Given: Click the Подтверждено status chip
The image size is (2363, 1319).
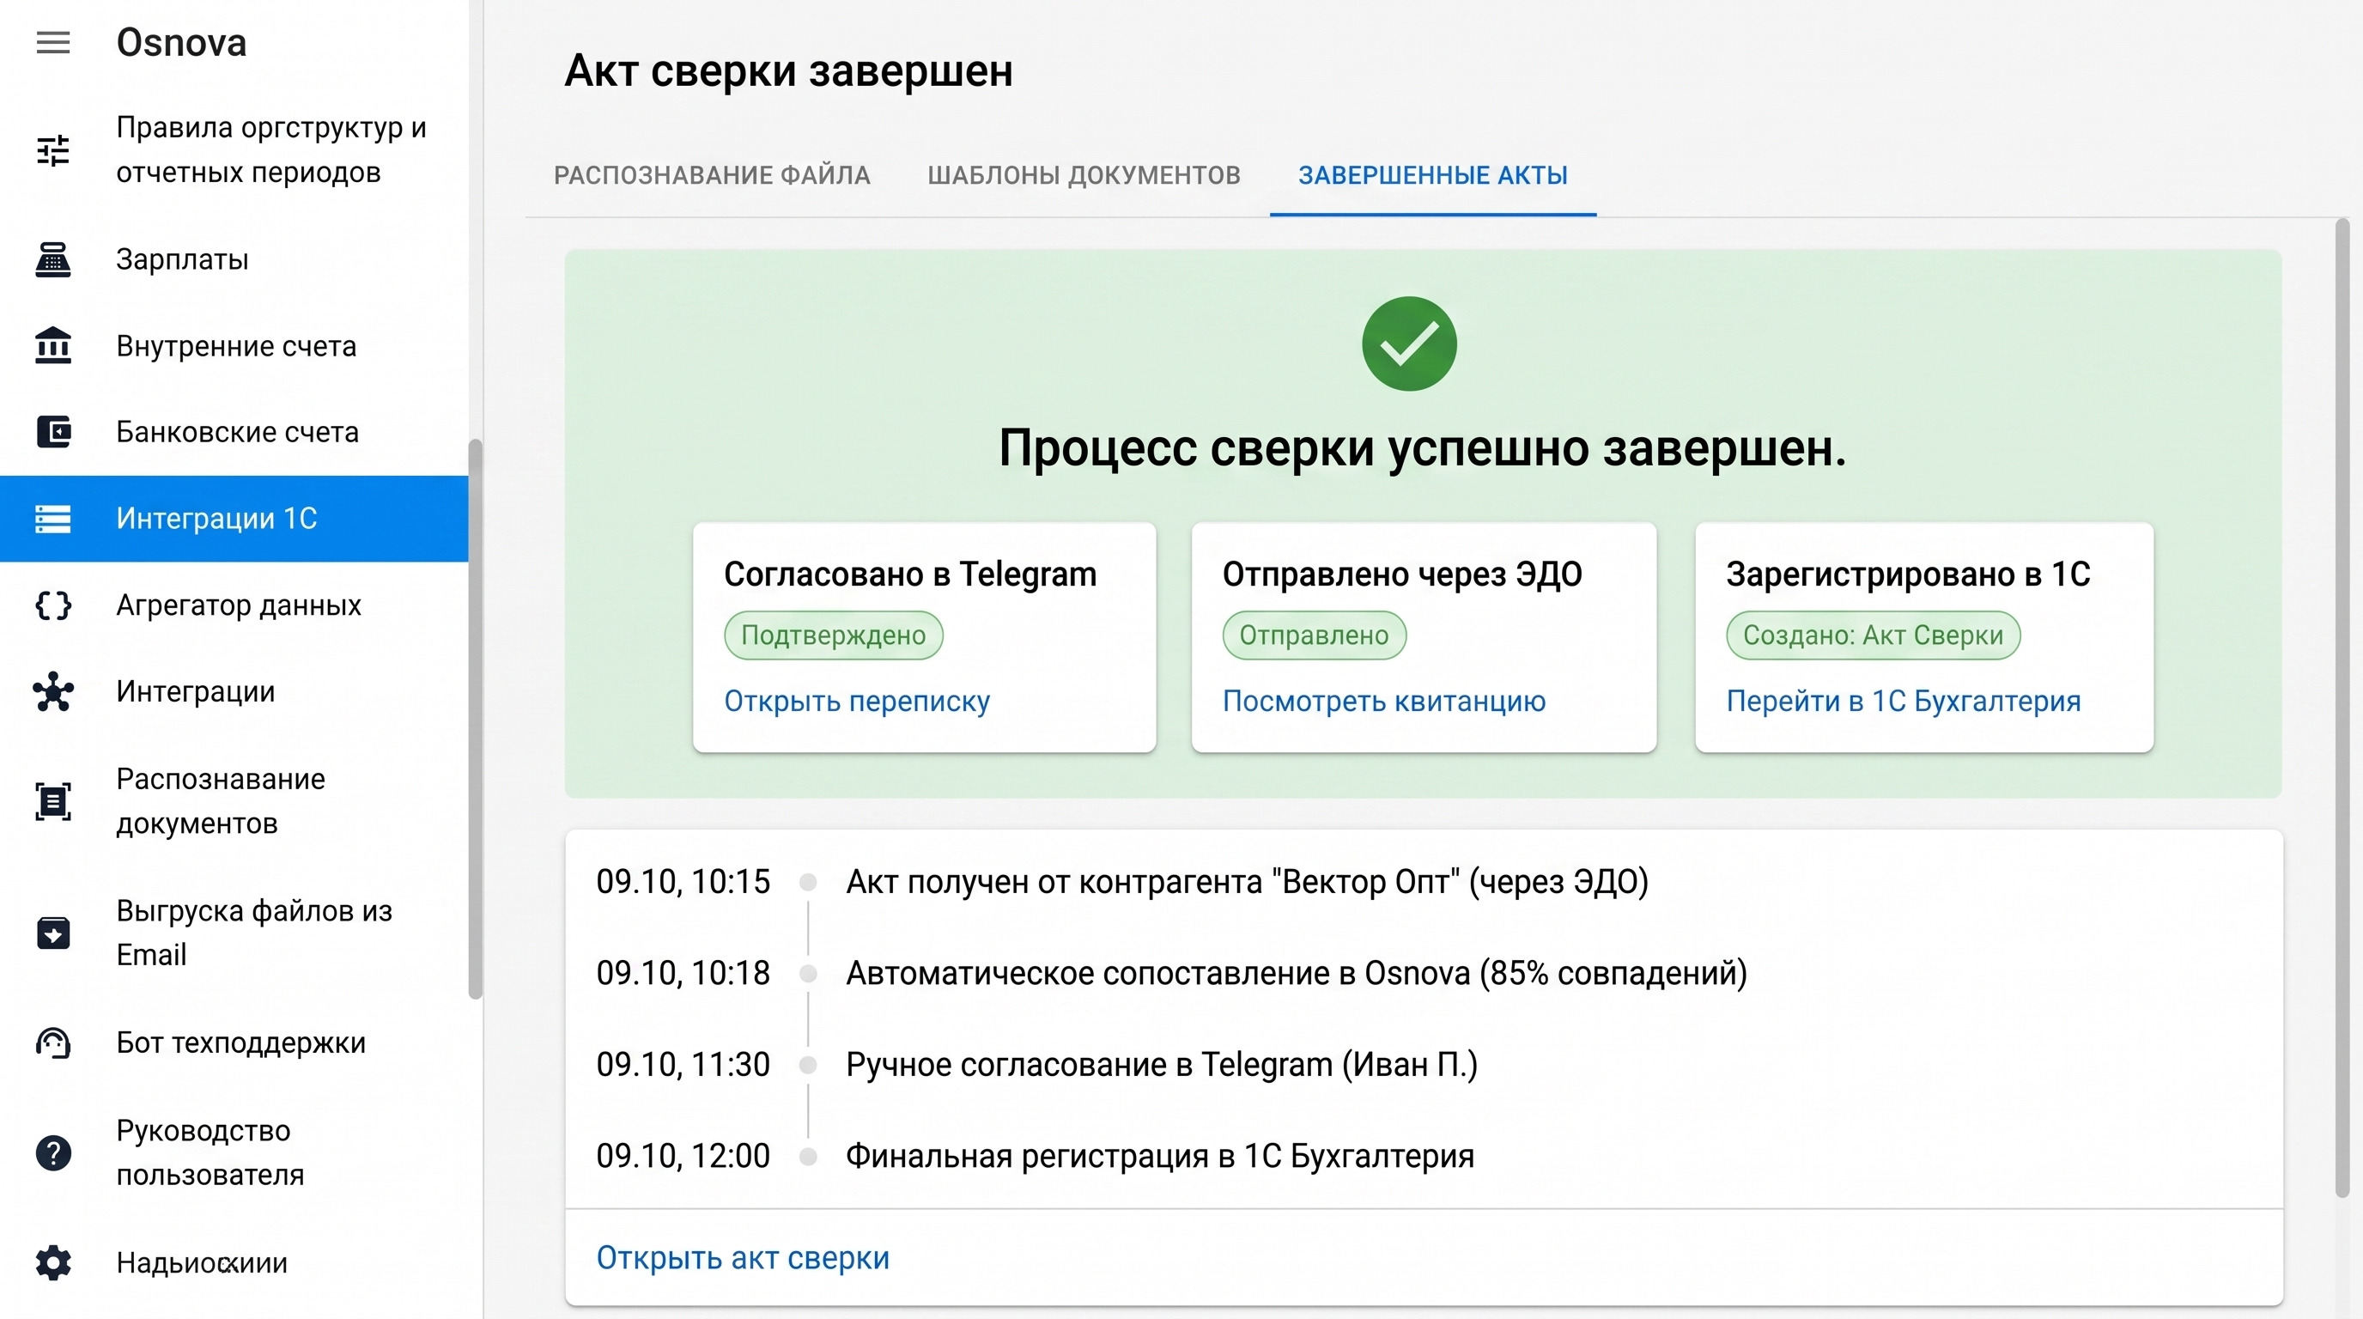Looking at the screenshot, I should 833,635.
